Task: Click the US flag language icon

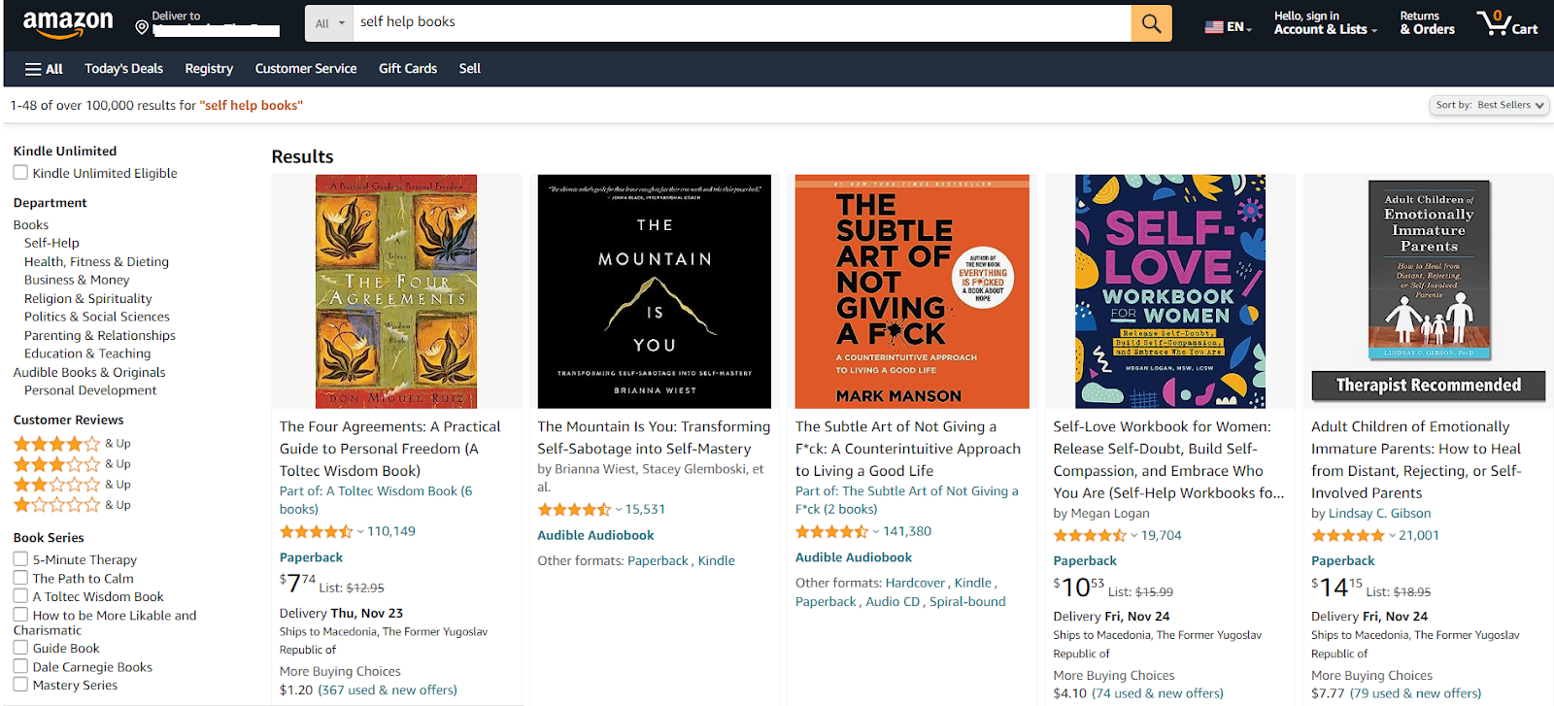Action: click(x=1213, y=27)
